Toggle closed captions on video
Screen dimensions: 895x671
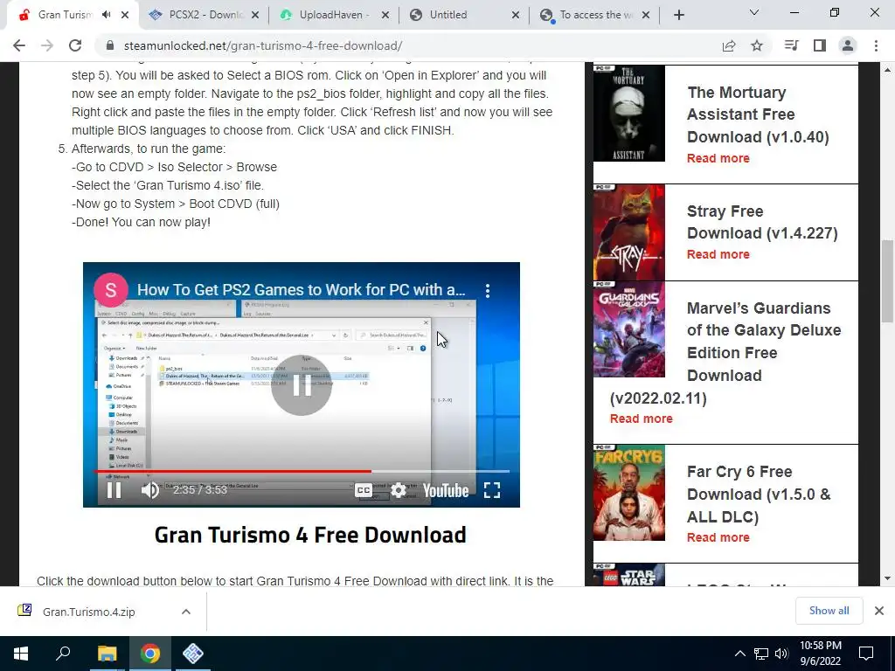click(363, 490)
